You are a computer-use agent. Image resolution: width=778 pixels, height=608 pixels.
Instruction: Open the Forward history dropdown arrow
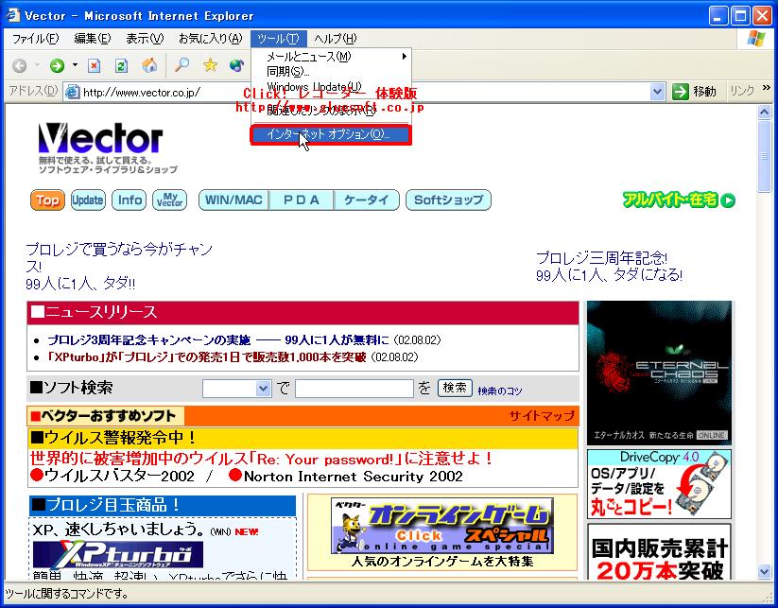[75, 65]
